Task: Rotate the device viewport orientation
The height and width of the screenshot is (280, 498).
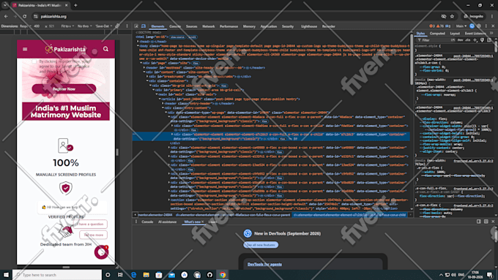Action: (x=117, y=26)
